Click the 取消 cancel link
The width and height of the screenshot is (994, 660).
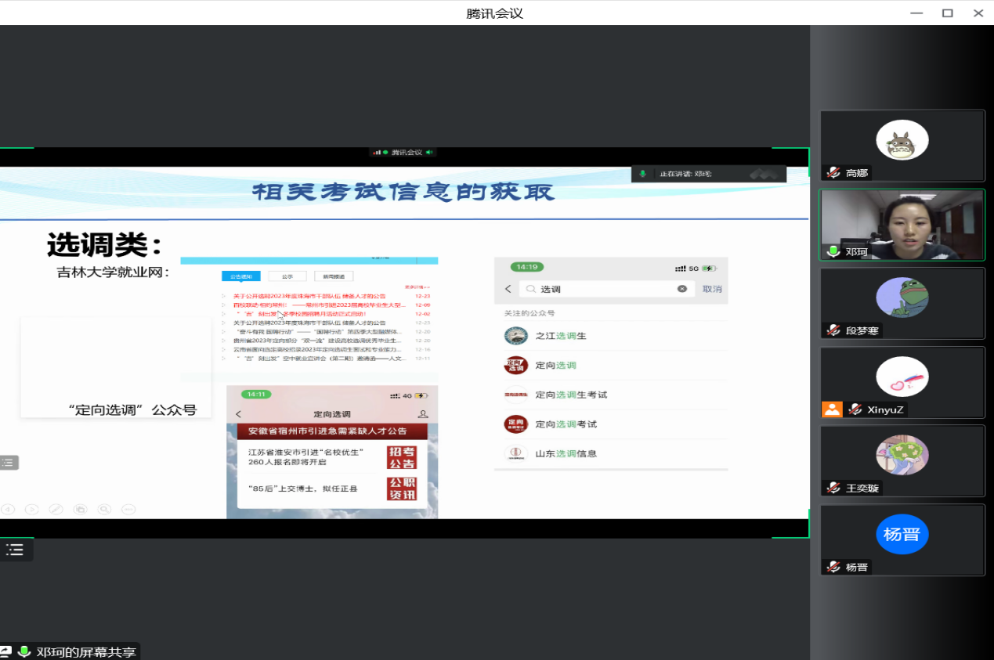[711, 289]
